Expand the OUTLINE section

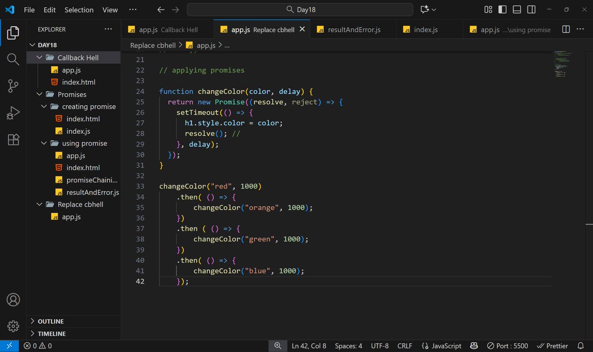point(73,321)
